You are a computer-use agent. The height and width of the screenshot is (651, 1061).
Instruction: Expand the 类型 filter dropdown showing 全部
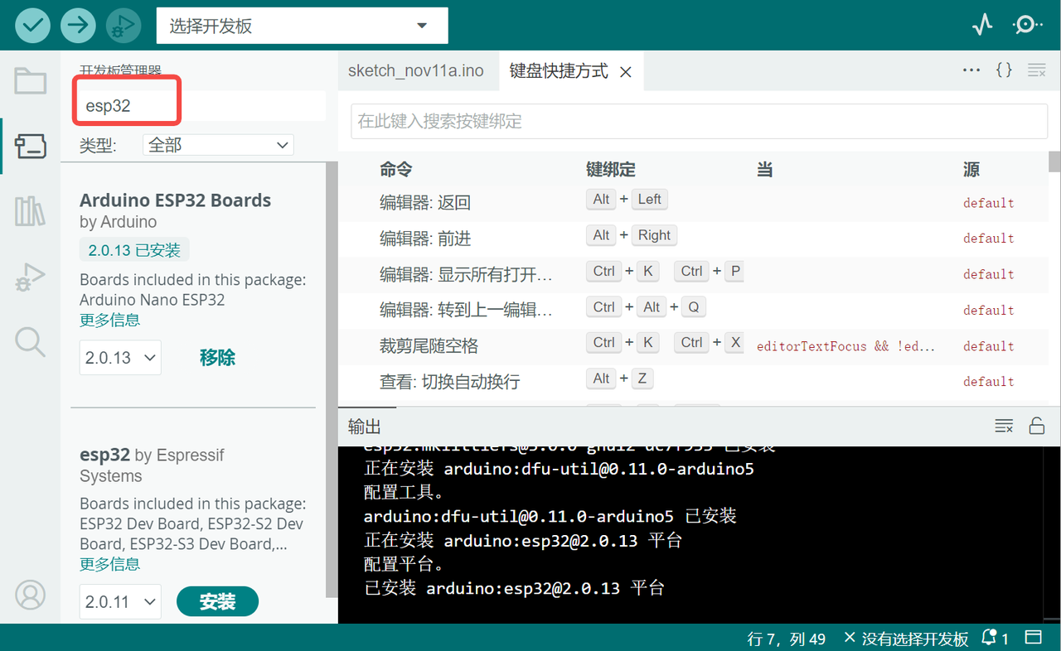tap(218, 145)
